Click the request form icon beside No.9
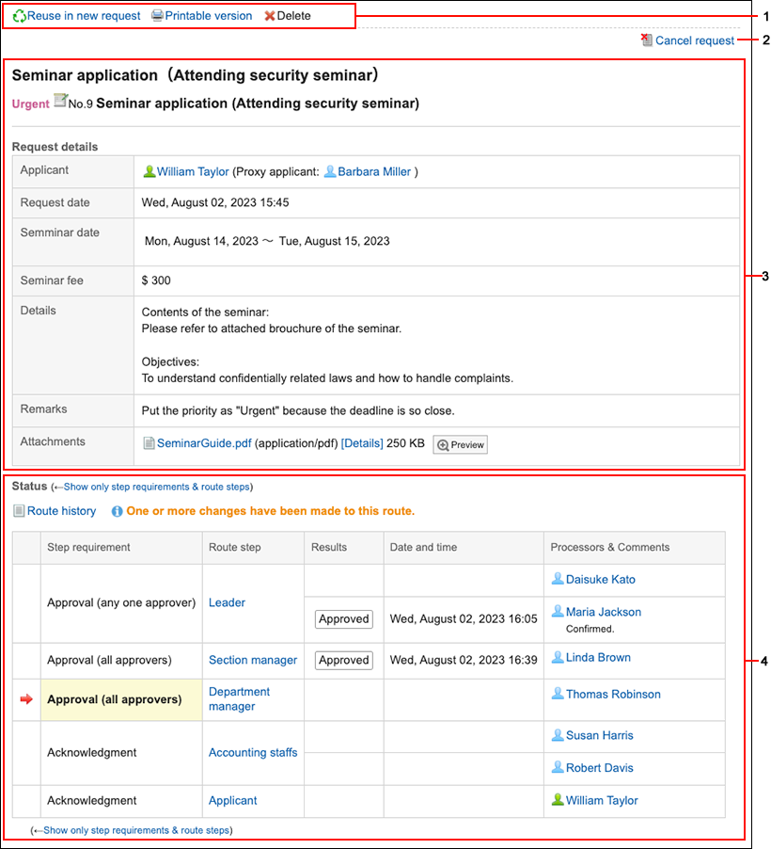Image resolution: width=771 pixels, height=849 pixels. [60, 101]
